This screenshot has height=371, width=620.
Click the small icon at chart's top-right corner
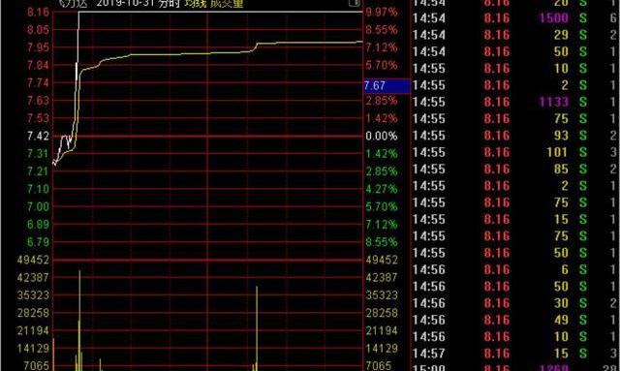354,3
